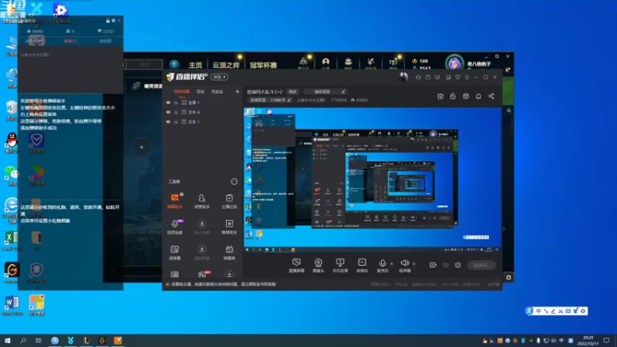Click the layout grid icon above preview

[466, 96]
